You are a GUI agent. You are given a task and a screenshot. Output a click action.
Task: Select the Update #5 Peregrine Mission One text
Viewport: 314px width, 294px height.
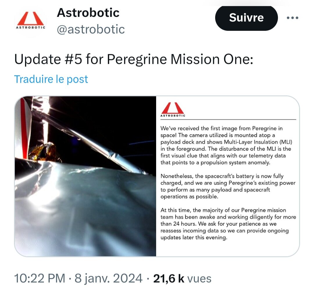(x=133, y=59)
